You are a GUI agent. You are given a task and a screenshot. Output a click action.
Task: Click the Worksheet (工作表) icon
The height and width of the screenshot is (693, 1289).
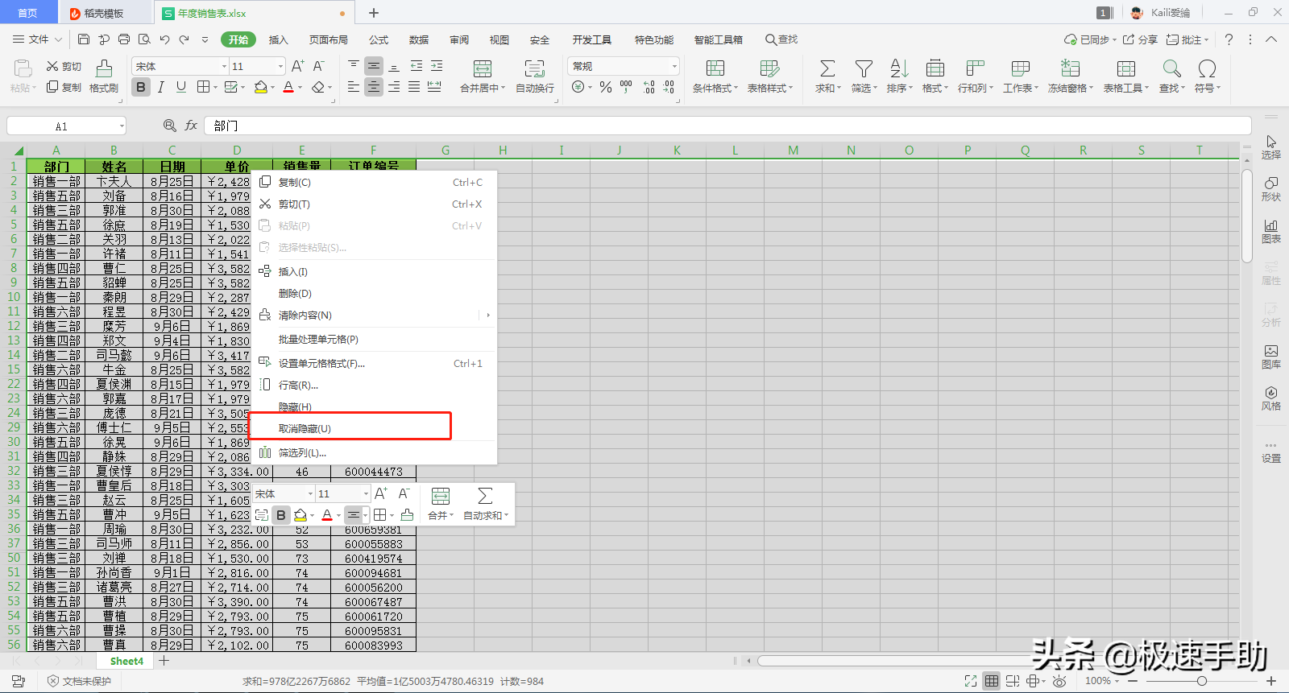click(1020, 69)
